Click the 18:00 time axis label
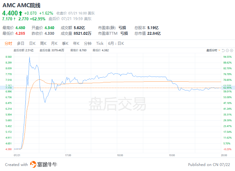This screenshot has height=171, width=235. pos(120,155)
